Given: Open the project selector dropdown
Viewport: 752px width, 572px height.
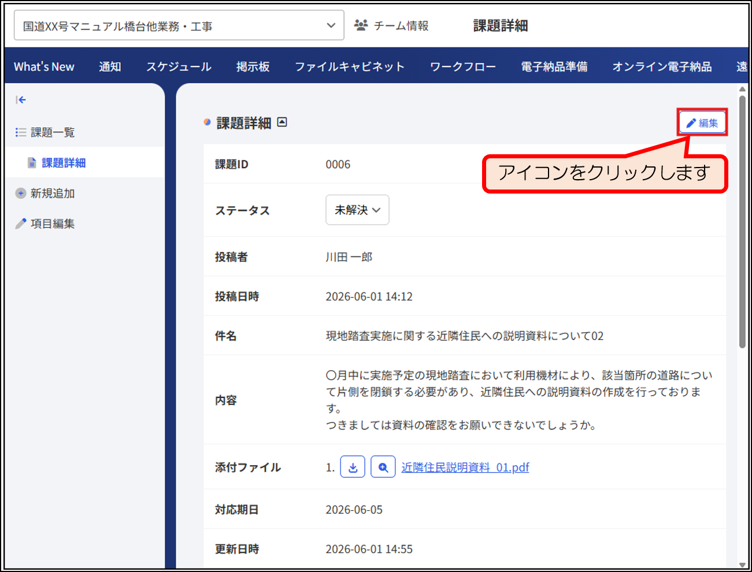Looking at the screenshot, I should coord(179,25).
